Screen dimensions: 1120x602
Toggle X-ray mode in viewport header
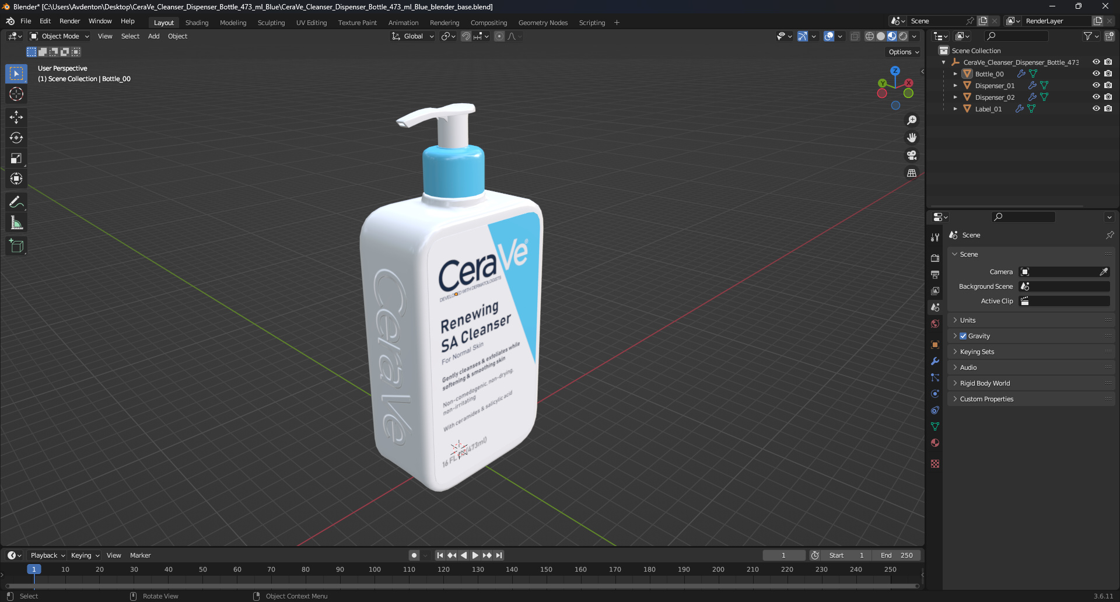(855, 36)
